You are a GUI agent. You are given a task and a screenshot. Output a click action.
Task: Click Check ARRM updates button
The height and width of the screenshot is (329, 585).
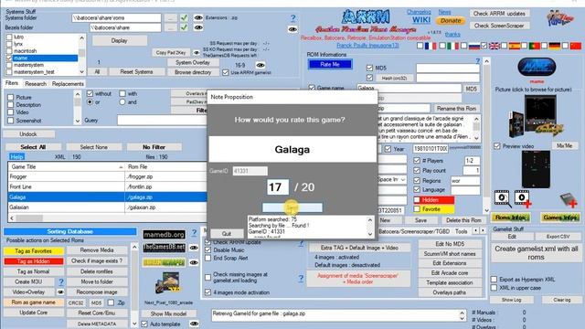[499, 14]
